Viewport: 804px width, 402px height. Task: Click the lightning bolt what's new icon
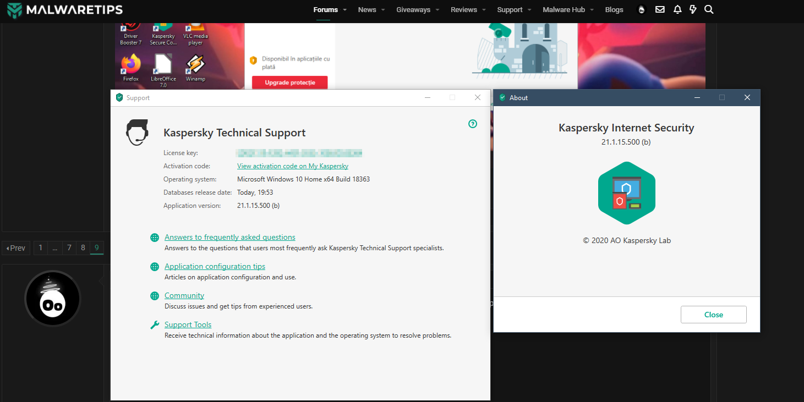[x=693, y=10]
